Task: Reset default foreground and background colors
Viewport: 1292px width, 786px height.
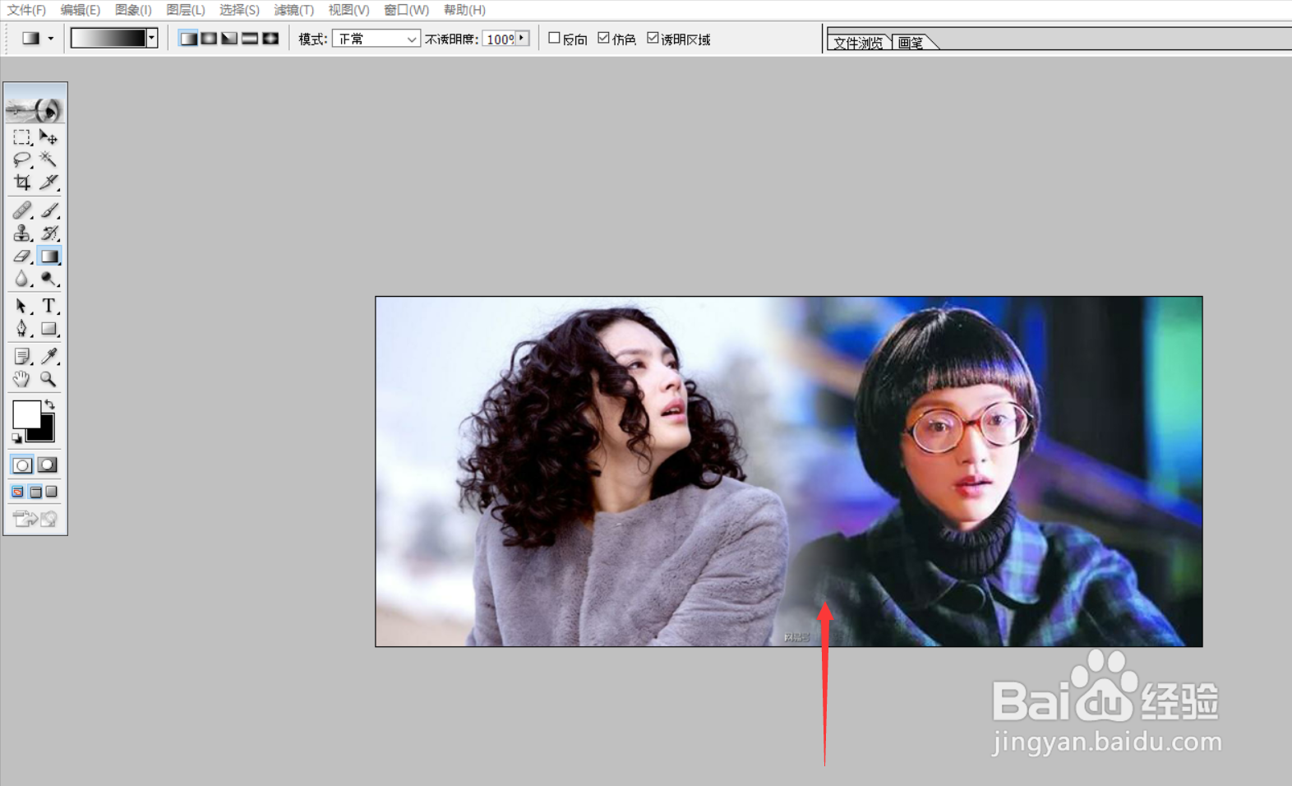Action: coord(17,438)
